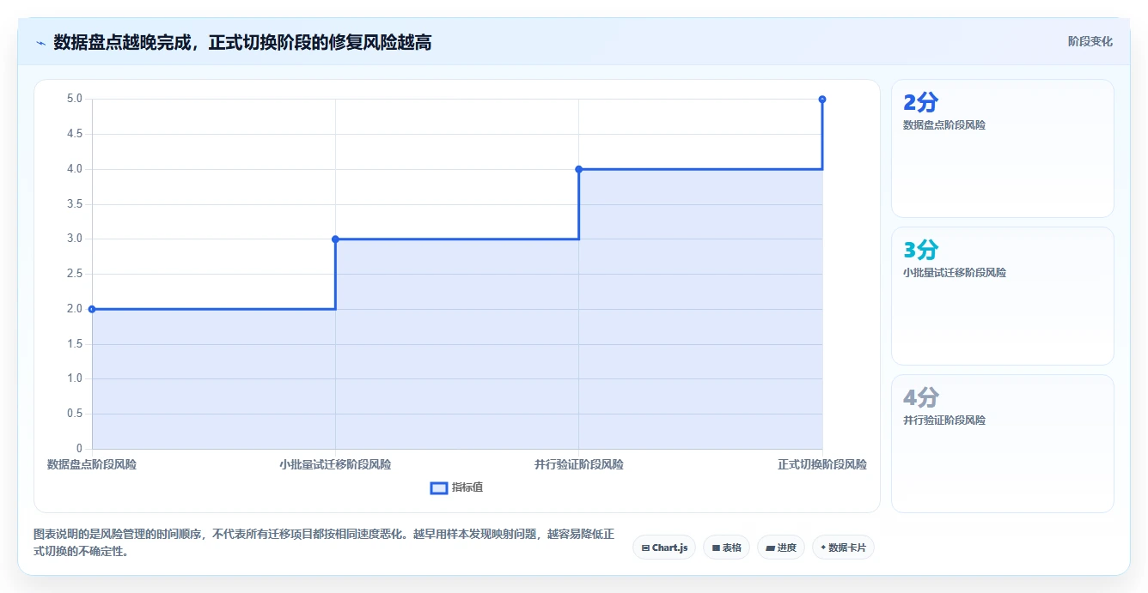Toggle the 指标值 dataset via legend label

[467, 487]
